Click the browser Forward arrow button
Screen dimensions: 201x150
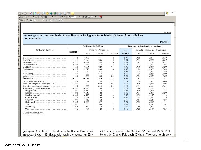click(25, 14)
